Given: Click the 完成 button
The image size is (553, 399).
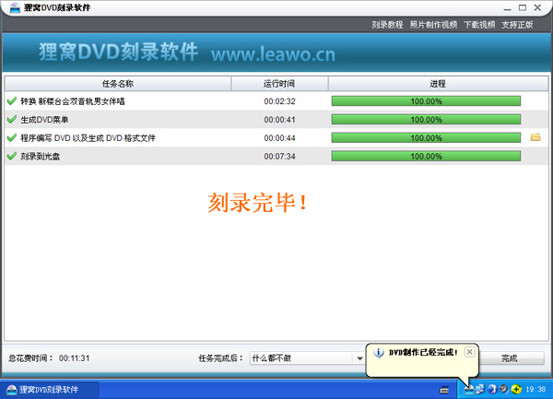Looking at the screenshot, I should point(509,358).
